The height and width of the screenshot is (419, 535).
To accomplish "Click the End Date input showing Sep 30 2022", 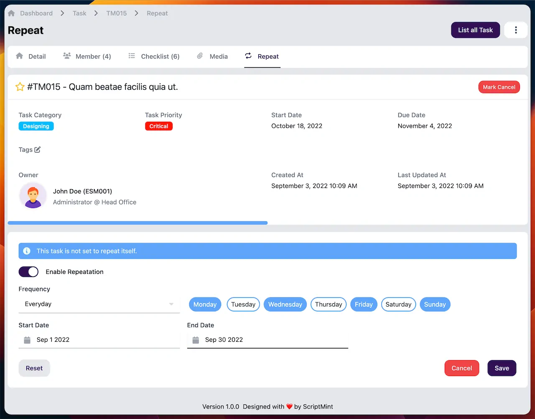I will pyautogui.click(x=267, y=340).
